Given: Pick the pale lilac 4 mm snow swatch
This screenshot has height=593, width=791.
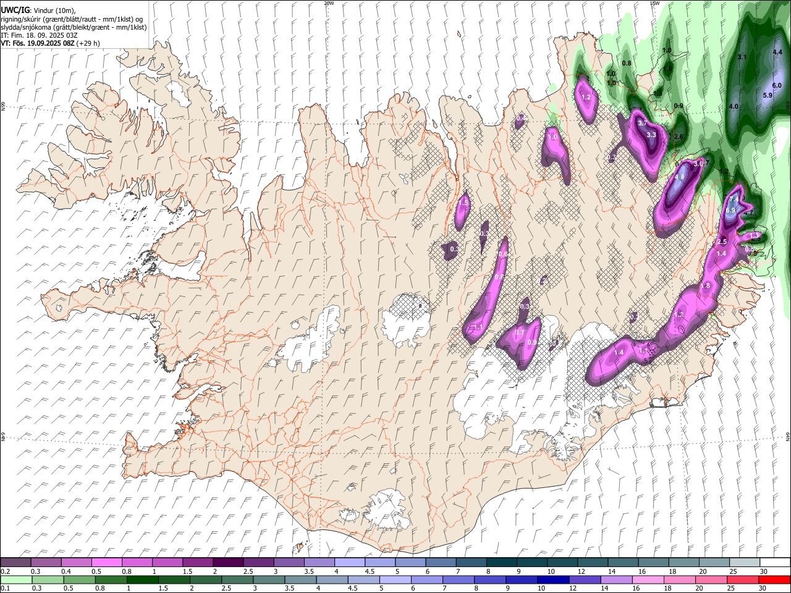Looking at the screenshot, I should (349, 563).
